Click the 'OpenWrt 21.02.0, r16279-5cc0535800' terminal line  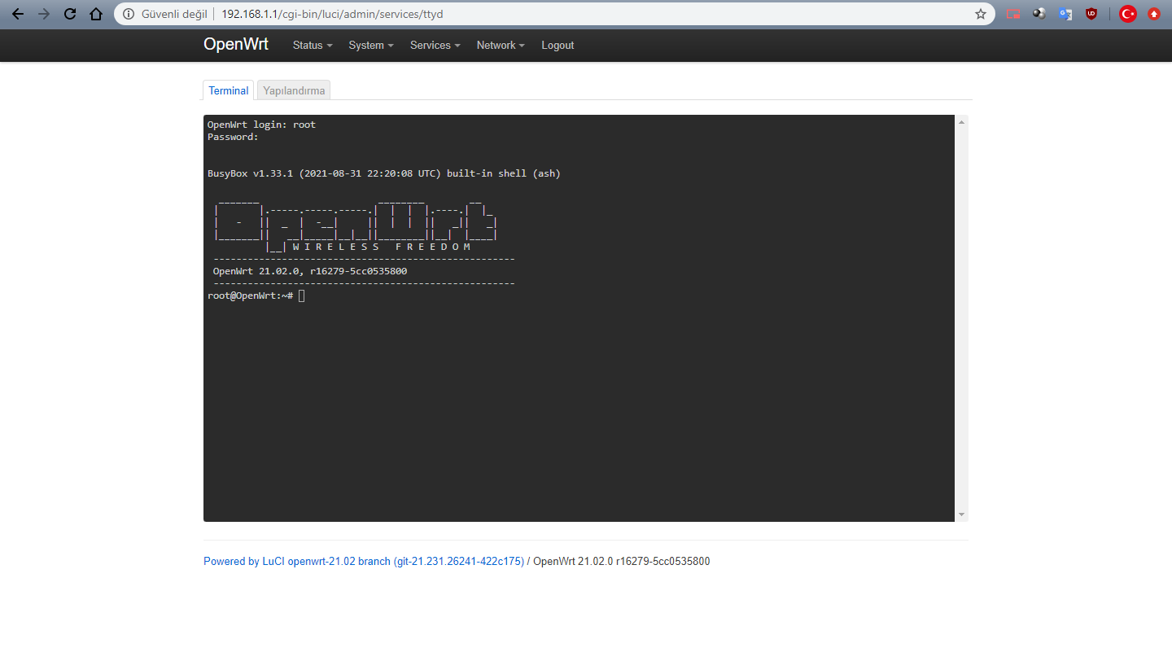[x=310, y=271]
